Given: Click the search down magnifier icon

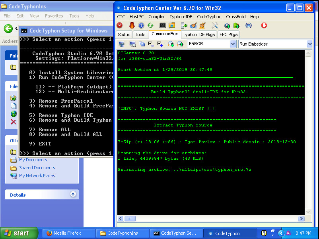Looking at the screenshot, I should click(x=171, y=44).
